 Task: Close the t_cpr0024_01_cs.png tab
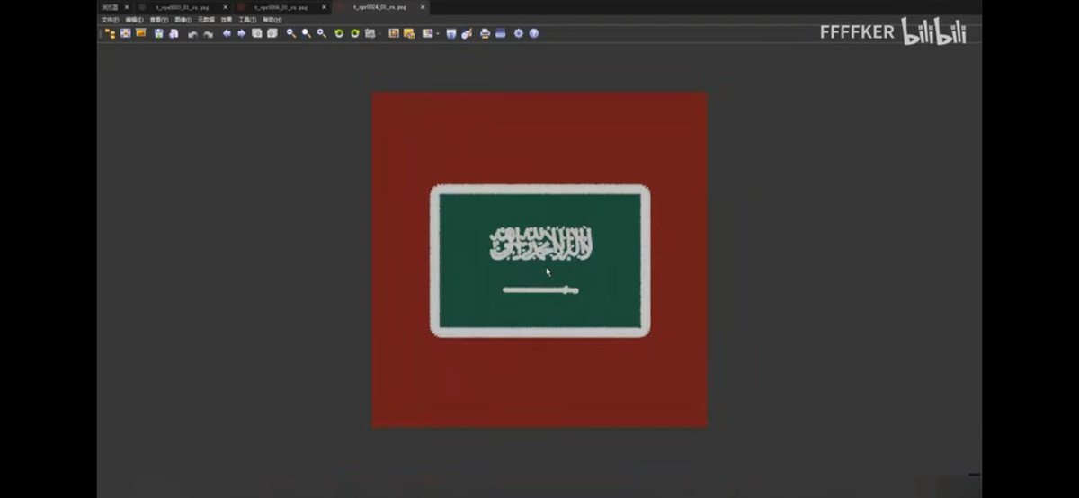pyautogui.click(x=423, y=7)
